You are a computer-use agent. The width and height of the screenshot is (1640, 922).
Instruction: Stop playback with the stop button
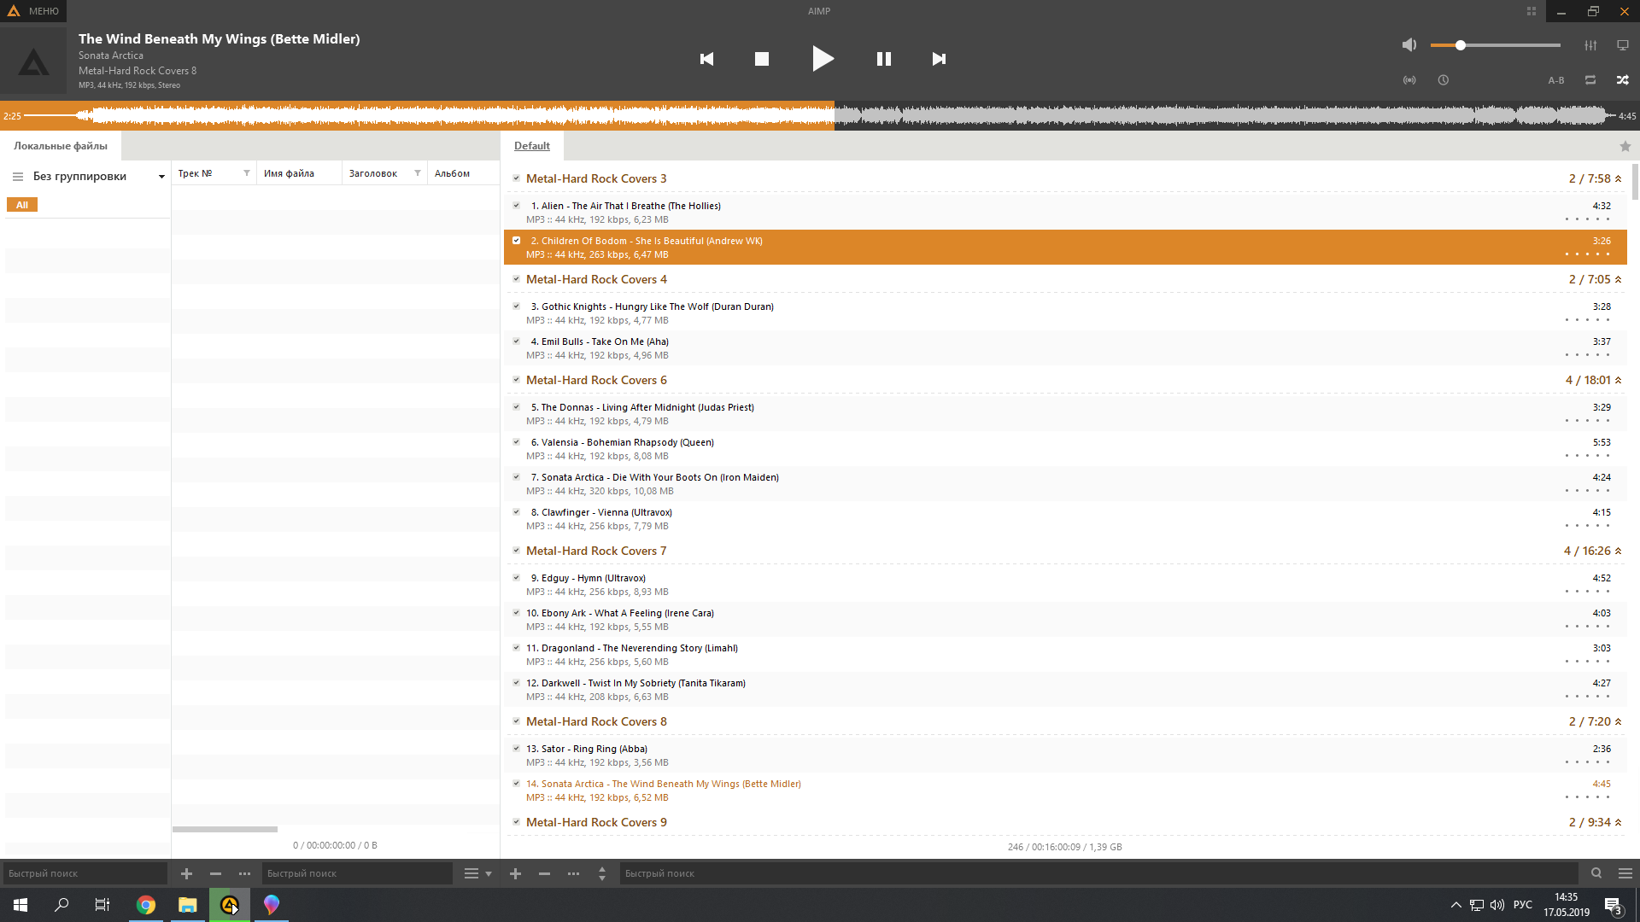762,59
